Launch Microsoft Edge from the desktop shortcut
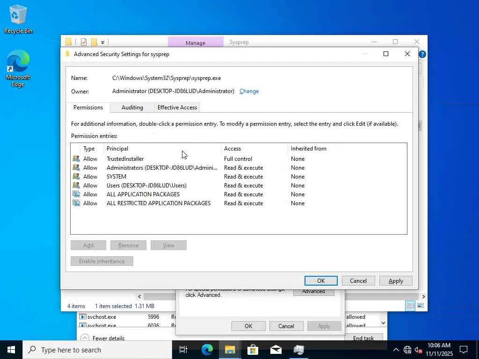The width and height of the screenshot is (479, 359). tap(18, 69)
